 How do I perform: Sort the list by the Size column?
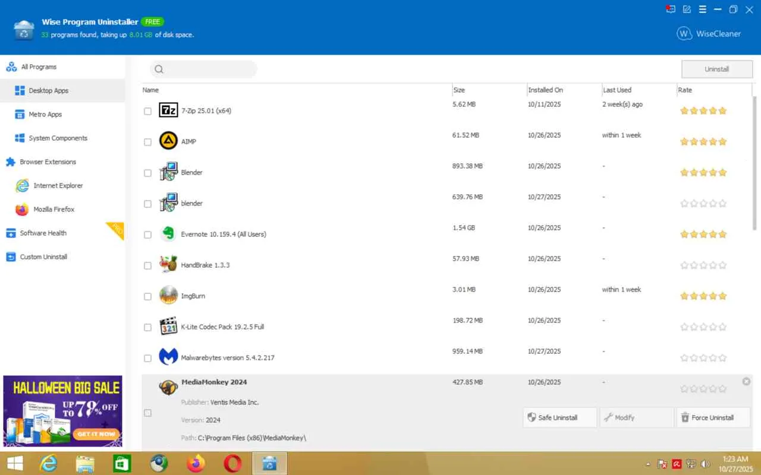click(x=489, y=90)
